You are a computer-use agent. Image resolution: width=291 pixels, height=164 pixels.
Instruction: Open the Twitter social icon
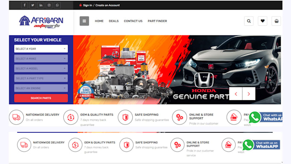[x=33, y=5]
